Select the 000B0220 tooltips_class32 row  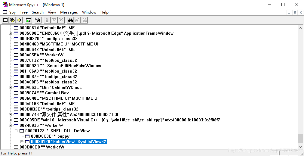coord(48,39)
